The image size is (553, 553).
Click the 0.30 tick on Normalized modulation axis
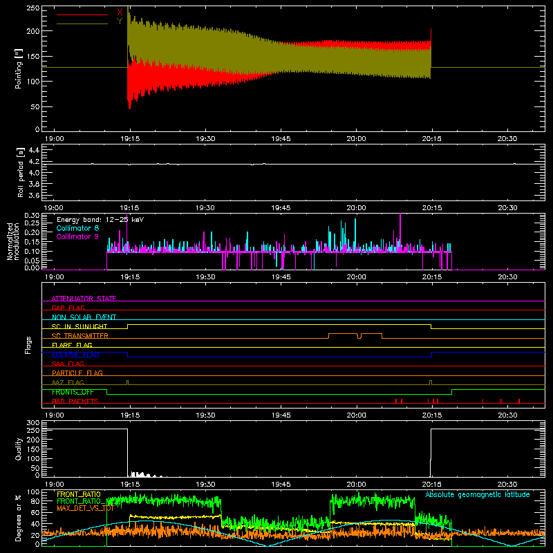tap(32, 216)
